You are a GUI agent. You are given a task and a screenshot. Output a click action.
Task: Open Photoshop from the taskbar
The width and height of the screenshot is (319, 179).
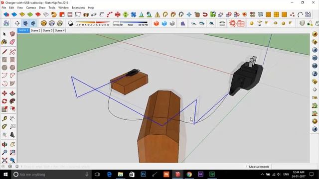(144, 175)
